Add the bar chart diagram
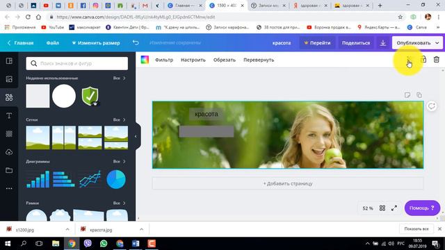 click(38, 179)
